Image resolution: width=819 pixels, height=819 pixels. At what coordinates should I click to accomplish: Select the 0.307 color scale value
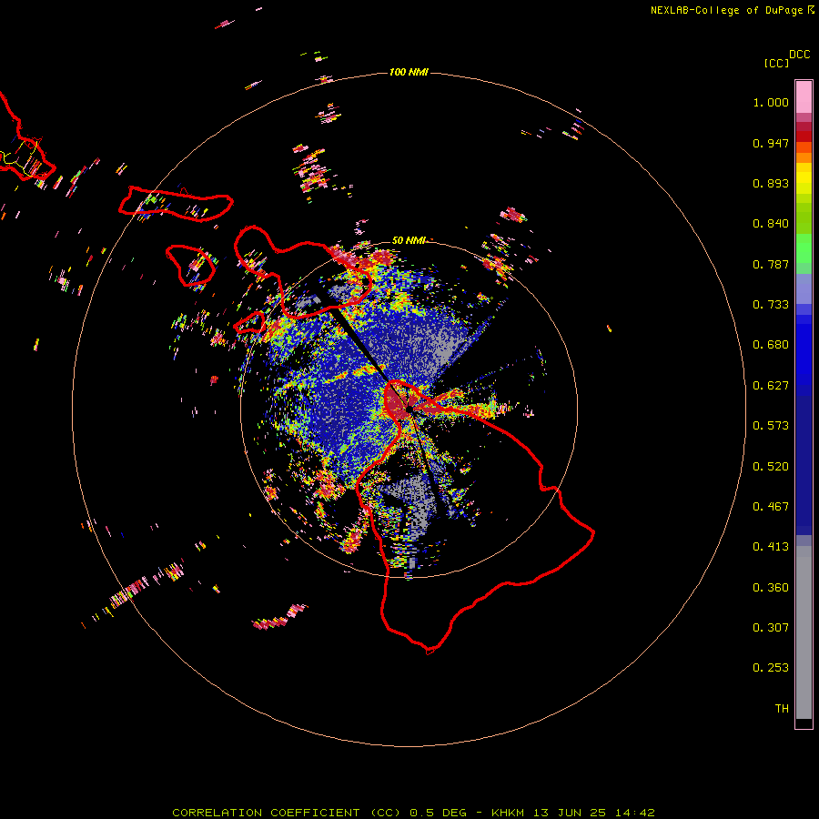point(771,628)
